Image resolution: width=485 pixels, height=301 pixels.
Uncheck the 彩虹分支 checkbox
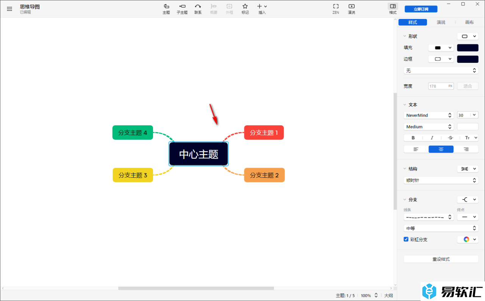click(406, 239)
